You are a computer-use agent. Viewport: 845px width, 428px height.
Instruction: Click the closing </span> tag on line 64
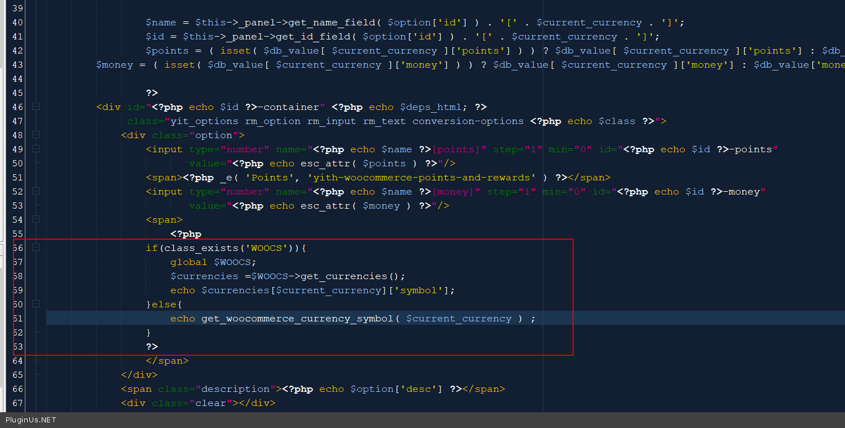(x=168, y=361)
